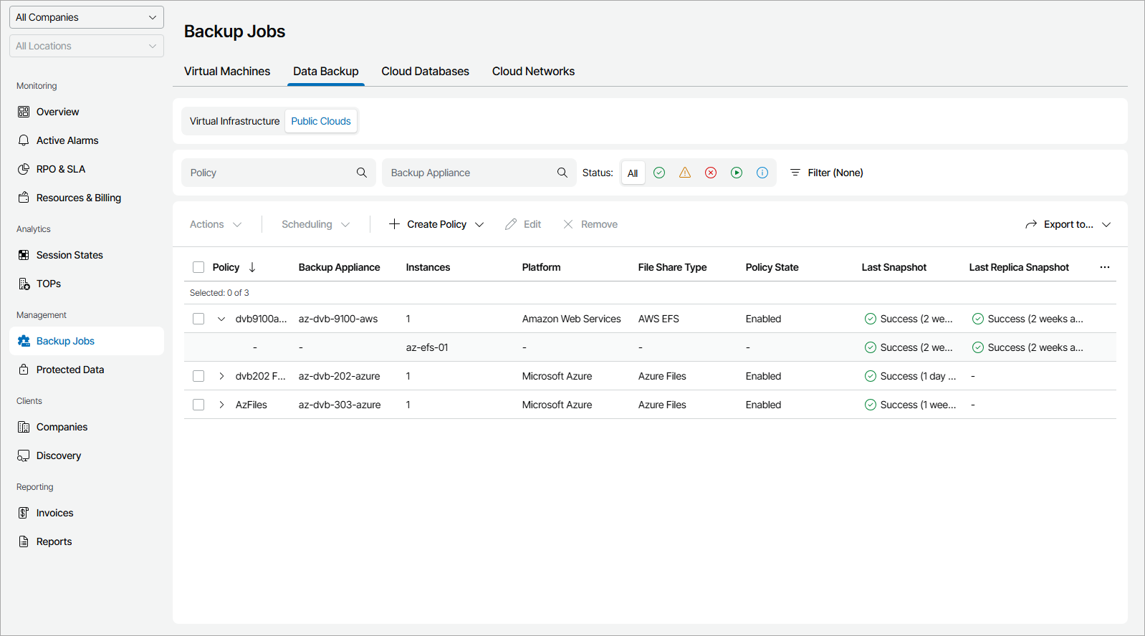The width and height of the screenshot is (1145, 636).
Task: Switch to Virtual Infrastructure view
Action: (x=234, y=121)
